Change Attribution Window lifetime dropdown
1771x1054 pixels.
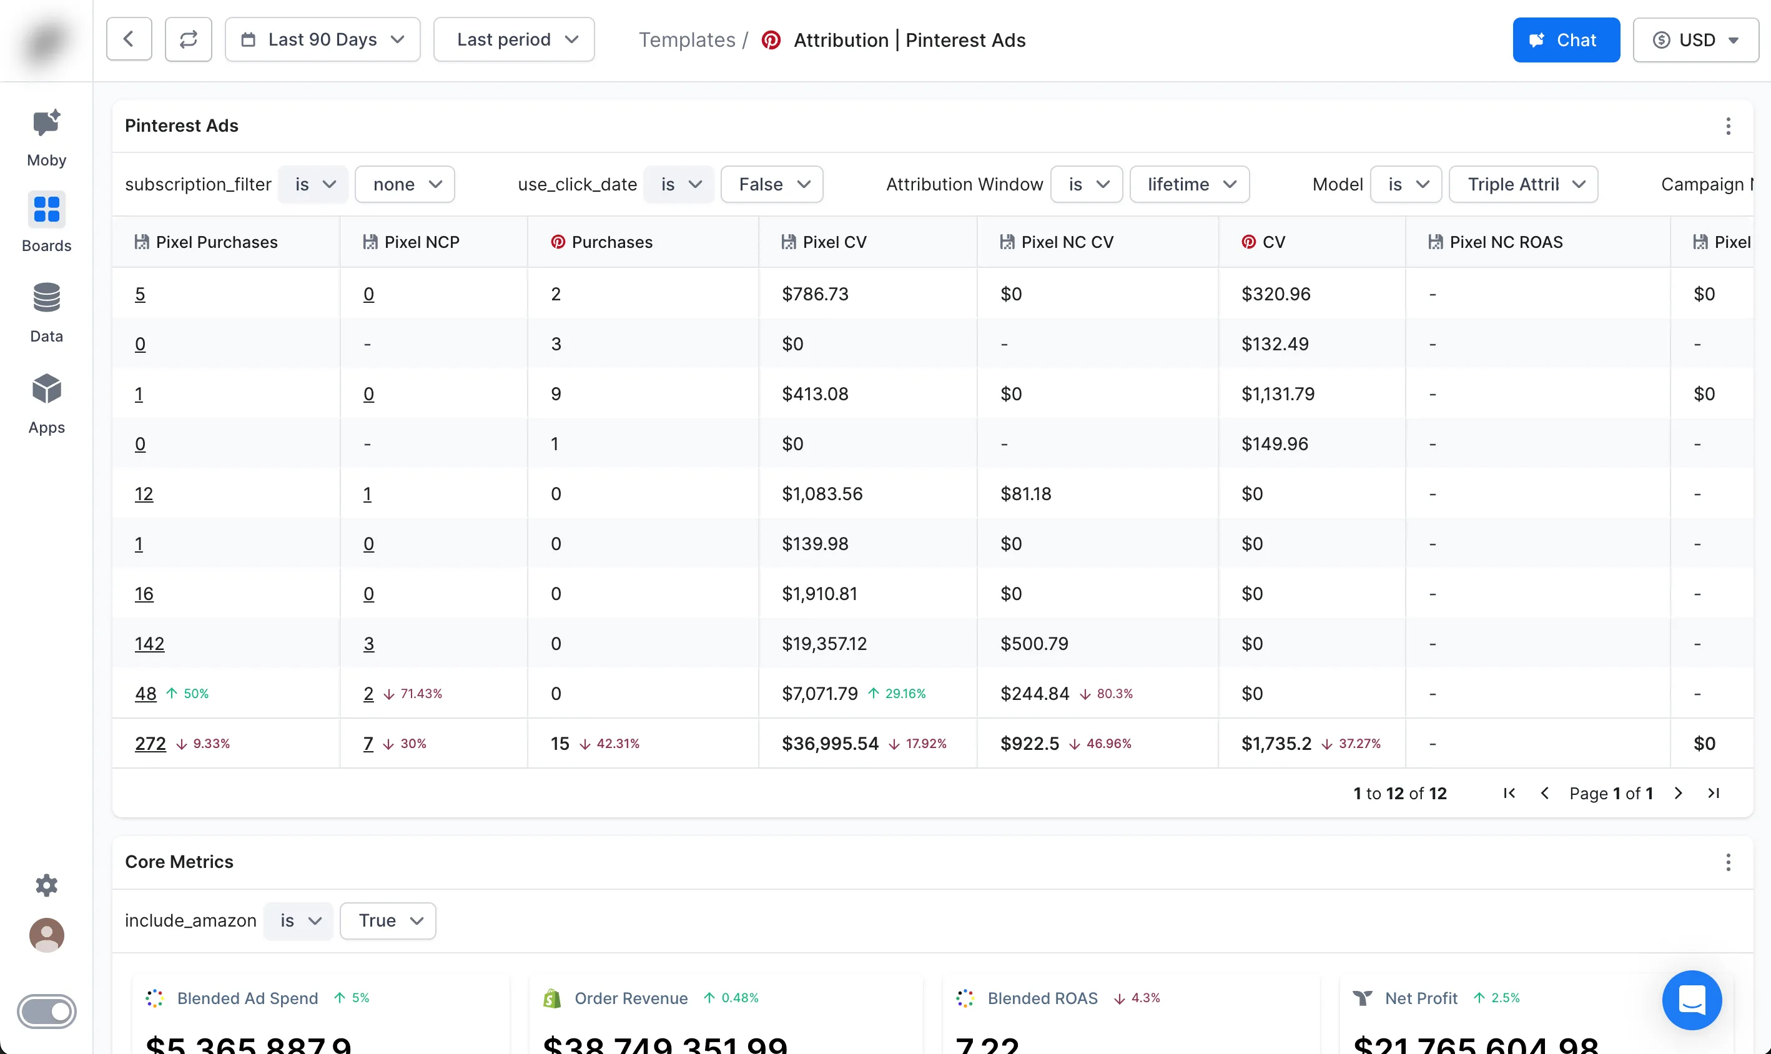(1190, 185)
